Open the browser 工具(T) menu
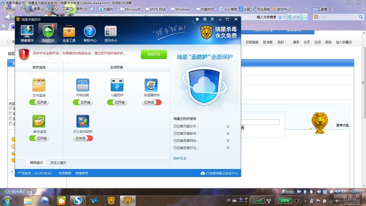 68,9
